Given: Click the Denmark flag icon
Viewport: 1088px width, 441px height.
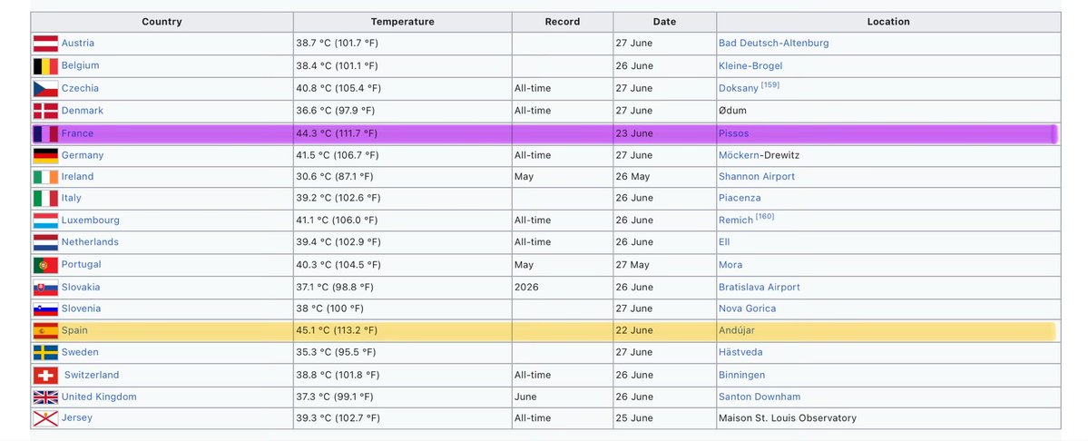Looking at the screenshot, I should point(45,111).
